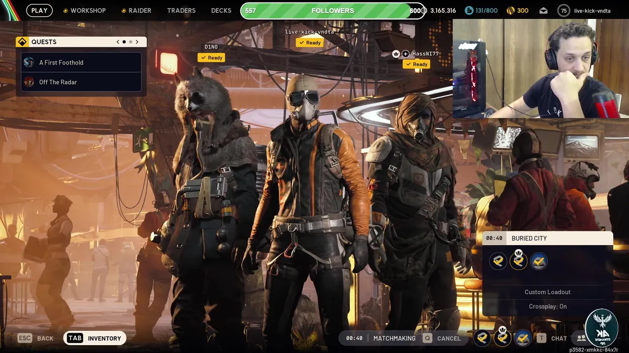Click the 131/800 blue currency icon
This screenshot has width=629, height=353.
coord(469,10)
